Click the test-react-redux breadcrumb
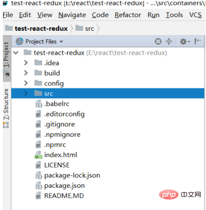This screenshot has height=210, width=206. [x=41, y=28]
